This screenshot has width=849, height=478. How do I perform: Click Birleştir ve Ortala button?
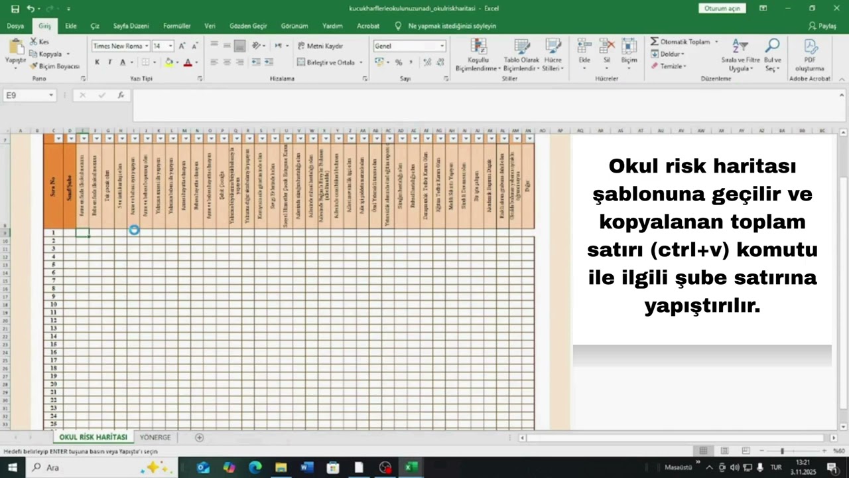point(326,62)
